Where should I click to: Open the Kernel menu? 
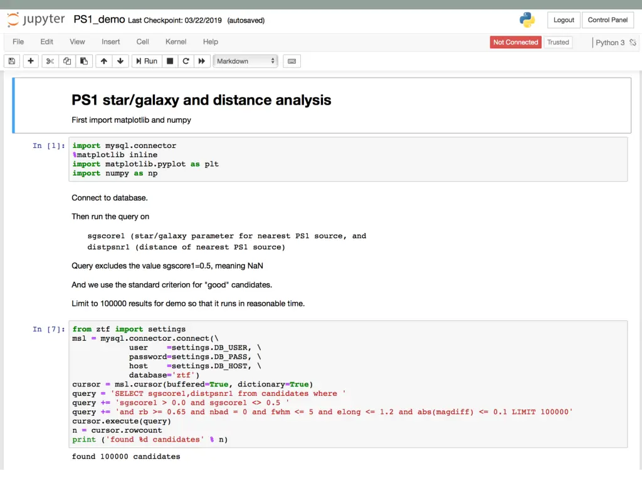coord(176,42)
